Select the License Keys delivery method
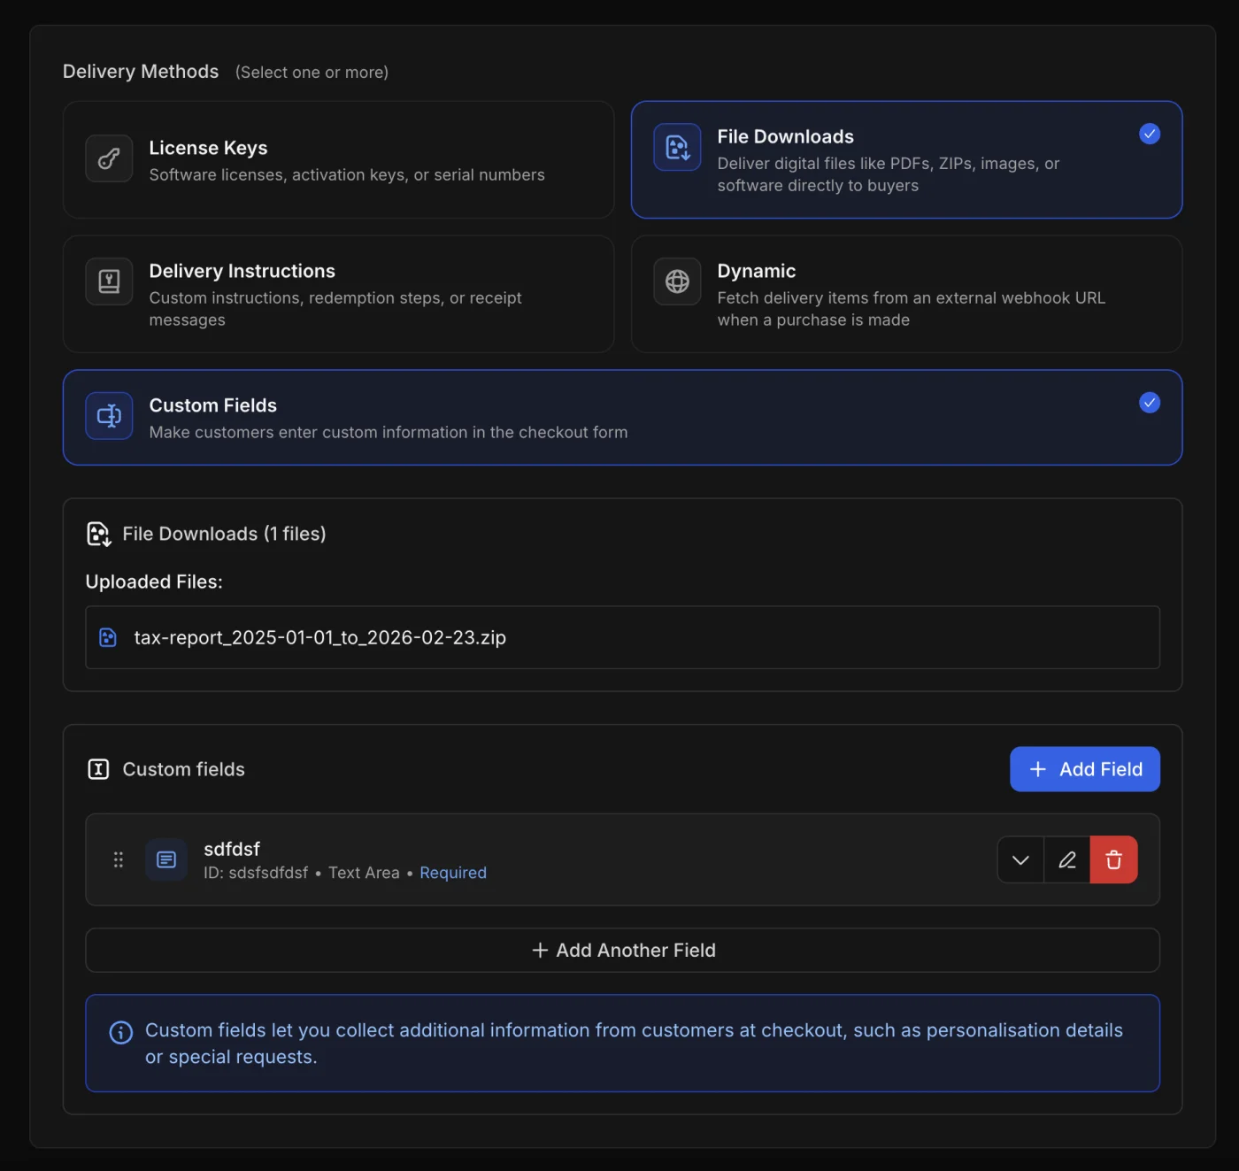This screenshot has width=1239, height=1171. click(339, 159)
